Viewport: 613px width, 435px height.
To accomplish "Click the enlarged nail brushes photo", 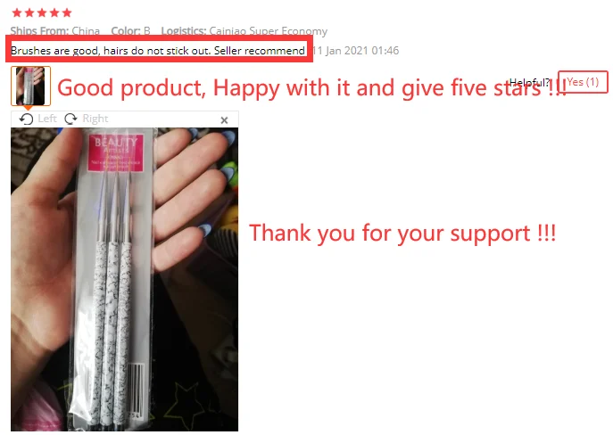I will (x=124, y=279).
